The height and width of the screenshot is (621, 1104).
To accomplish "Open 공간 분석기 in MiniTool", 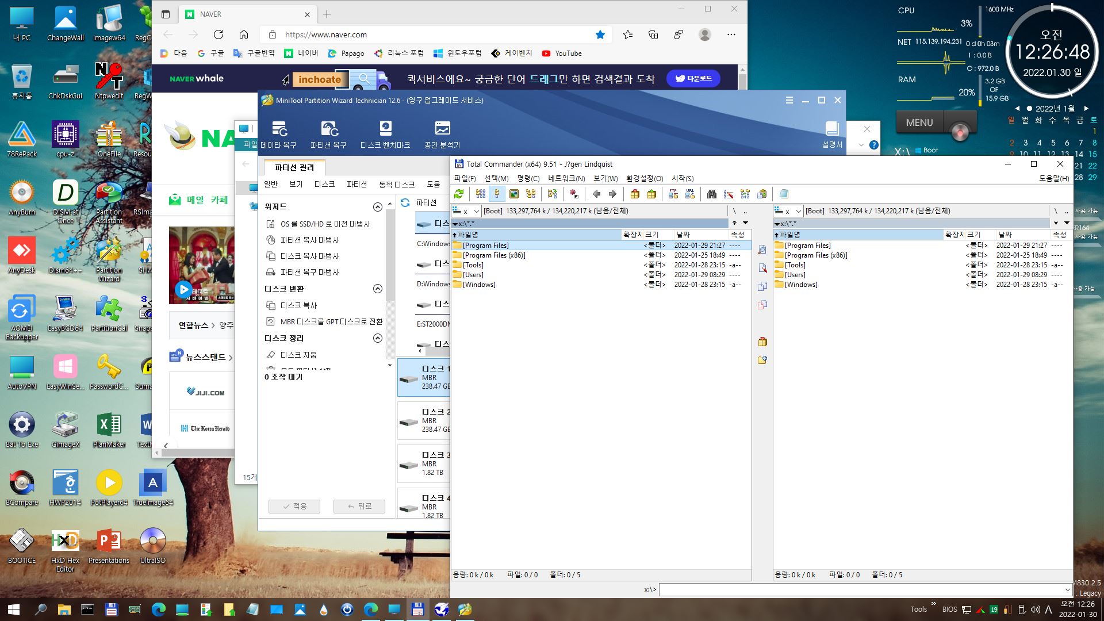I will click(442, 135).
